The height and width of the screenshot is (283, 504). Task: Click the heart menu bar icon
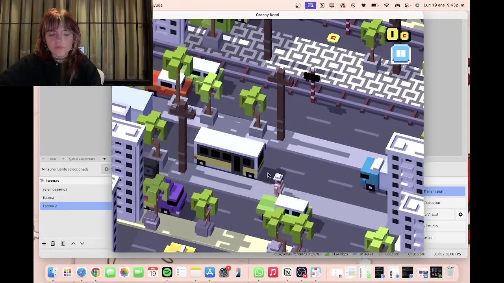(x=363, y=5)
